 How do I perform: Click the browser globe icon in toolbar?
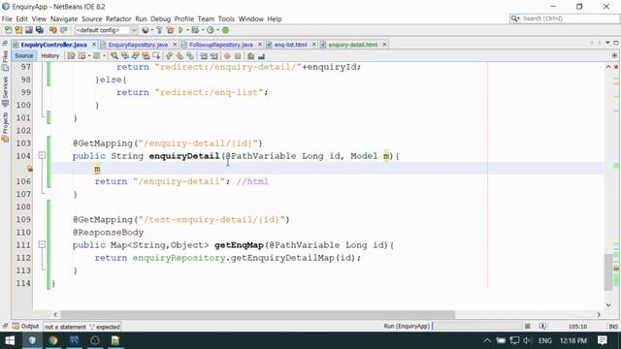tap(146, 30)
